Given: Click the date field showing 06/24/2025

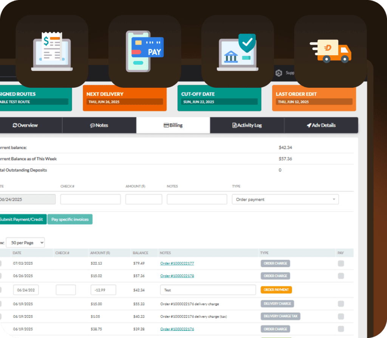Looking at the screenshot, I should (x=27, y=199).
